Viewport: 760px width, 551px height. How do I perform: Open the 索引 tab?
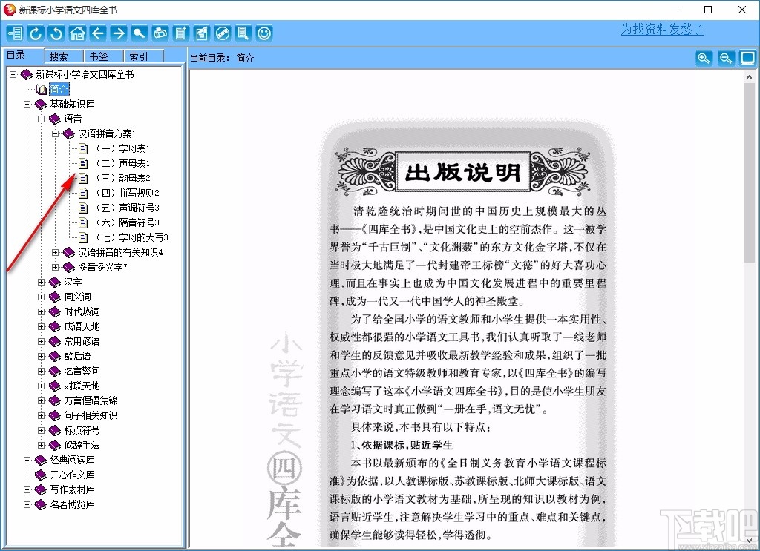point(141,55)
